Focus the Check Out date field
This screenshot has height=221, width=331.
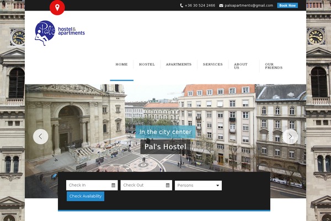click(x=146, y=185)
